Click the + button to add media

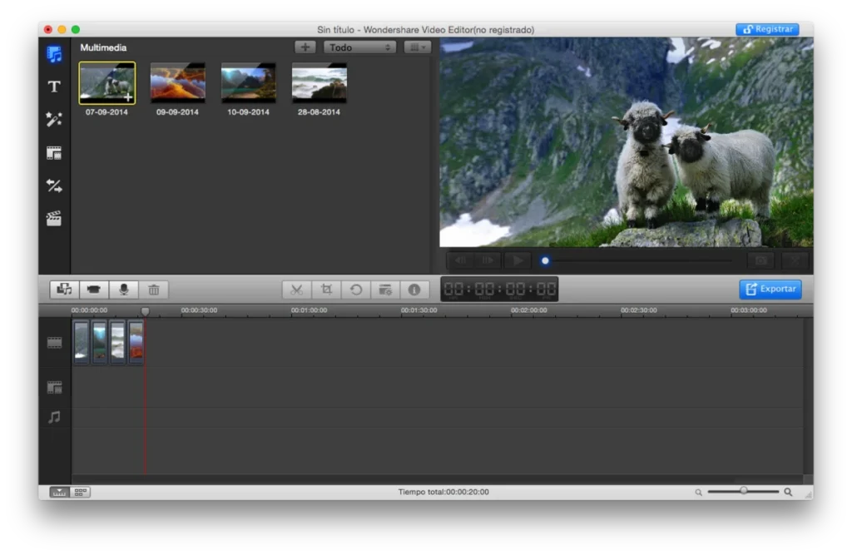(x=305, y=47)
